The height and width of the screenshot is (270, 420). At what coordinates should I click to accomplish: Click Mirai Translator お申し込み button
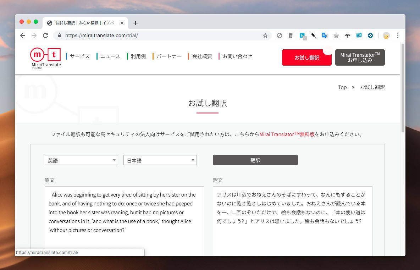(360, 57)
